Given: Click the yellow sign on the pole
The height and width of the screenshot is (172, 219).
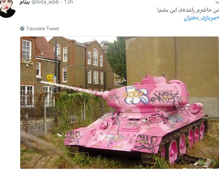Looking at the screenshot, I should click(50, 79).
